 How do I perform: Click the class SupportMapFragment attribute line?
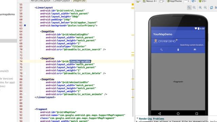coord(78,118)
